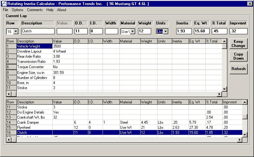
Task: Click the lower table vertical scroll thumb
Action: tap(244, 117)
